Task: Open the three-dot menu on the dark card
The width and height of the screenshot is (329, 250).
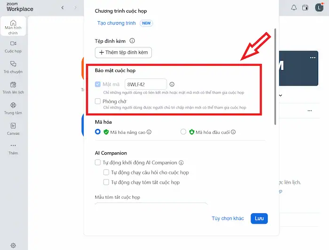Action: (x=313, y=57)
